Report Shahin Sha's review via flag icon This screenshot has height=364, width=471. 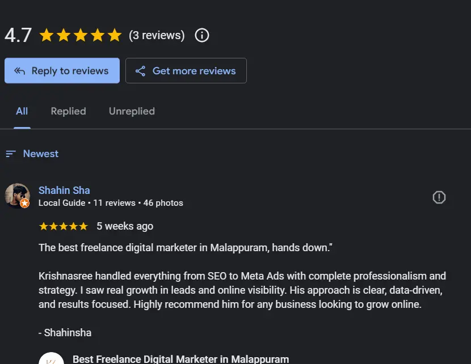click(439, 197)
